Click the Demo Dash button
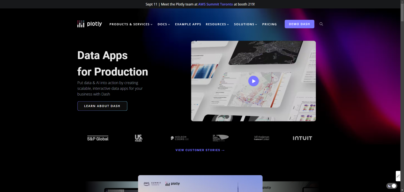The width and height of the screenshot is (404, 192). tap(299, 24)
